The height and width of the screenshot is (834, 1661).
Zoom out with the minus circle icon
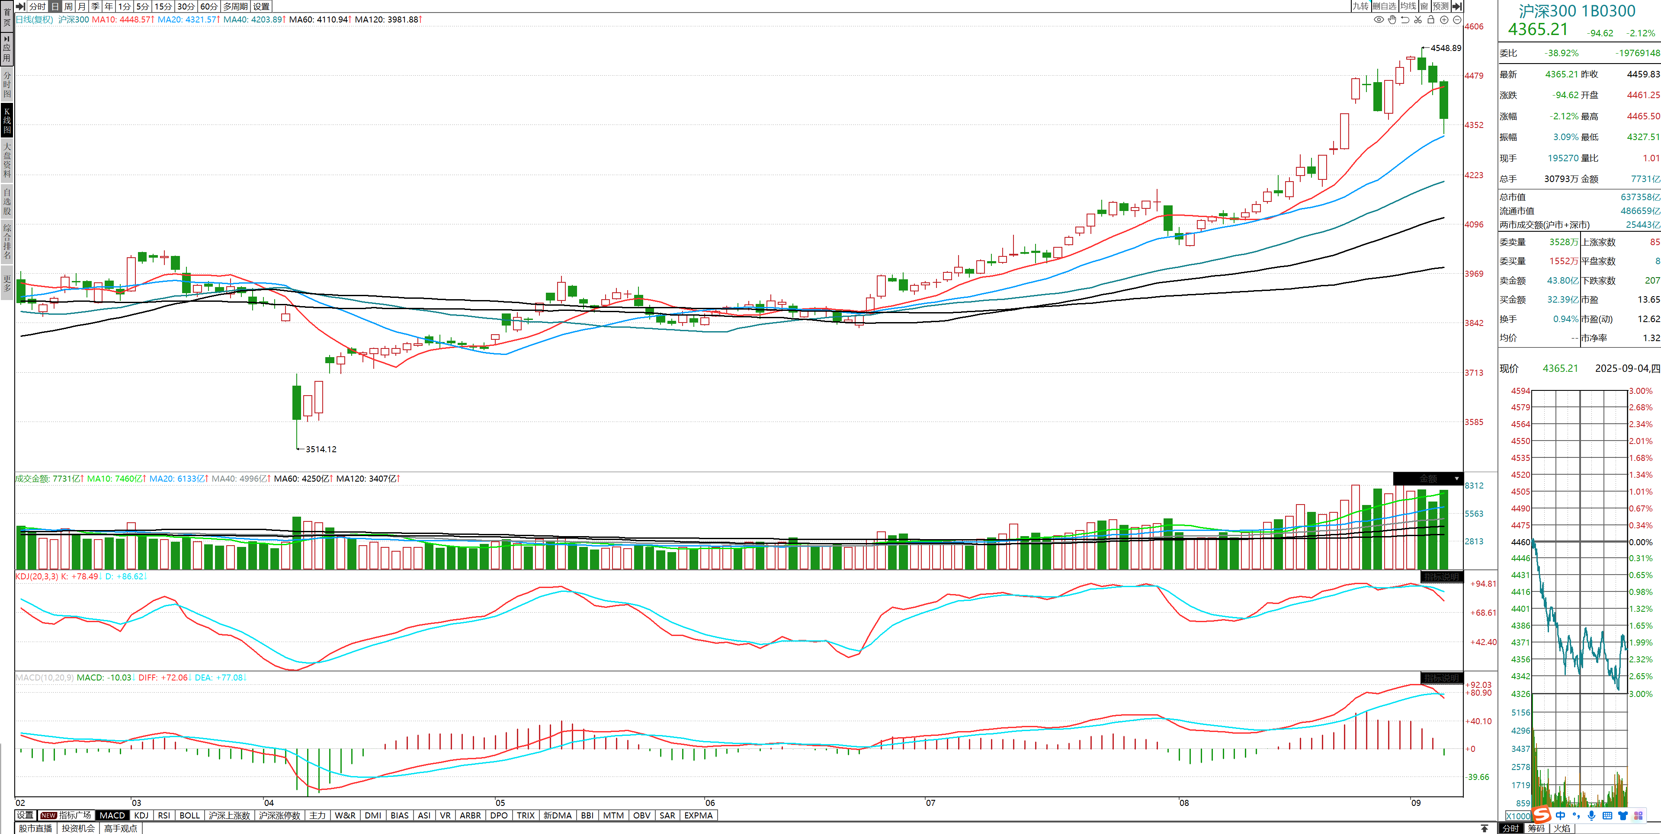tap(1457, 19)
